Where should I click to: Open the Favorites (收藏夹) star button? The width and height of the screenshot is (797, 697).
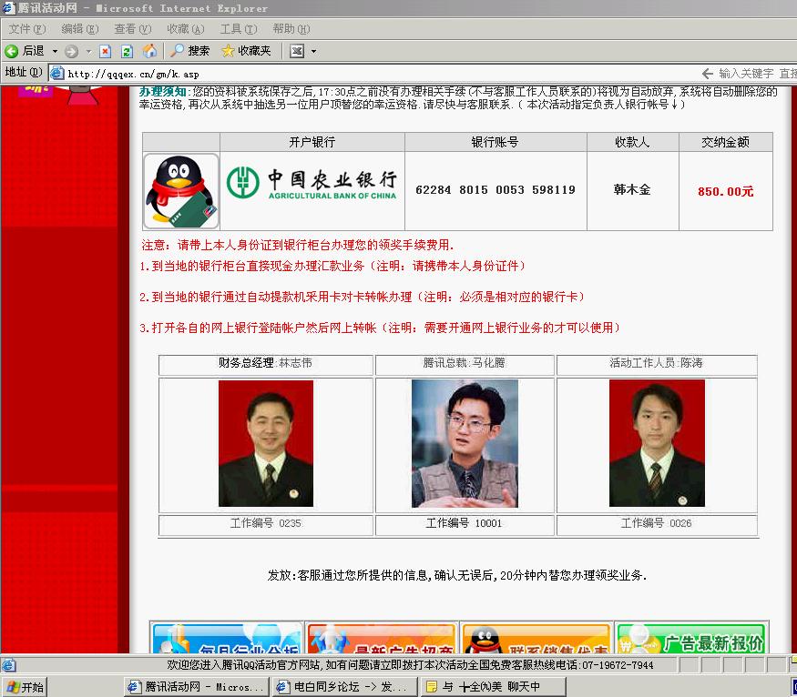pos(246,51)
